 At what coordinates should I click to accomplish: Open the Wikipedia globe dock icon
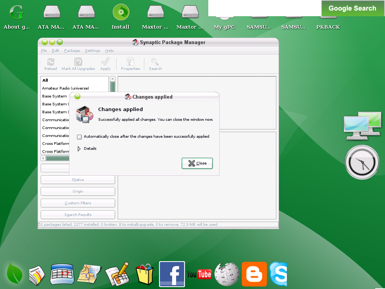coord(227,274)
